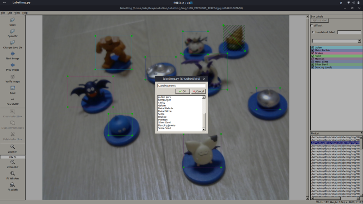Zoom In on the image
Viewport: 363px width, 204px height.
click(13, 147)
